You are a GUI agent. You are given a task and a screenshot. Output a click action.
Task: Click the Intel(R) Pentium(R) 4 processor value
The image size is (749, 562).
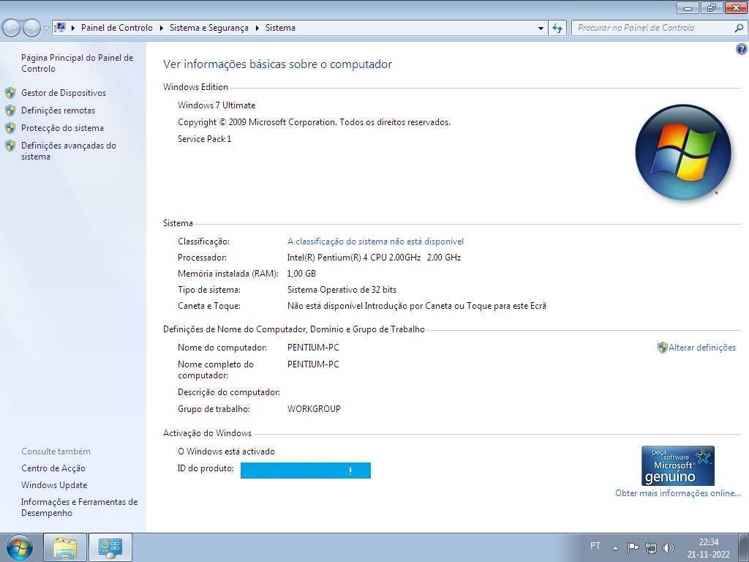(374, 258)
